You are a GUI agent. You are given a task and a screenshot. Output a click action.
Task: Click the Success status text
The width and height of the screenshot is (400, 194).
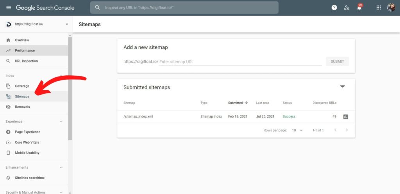coord(289,116)
